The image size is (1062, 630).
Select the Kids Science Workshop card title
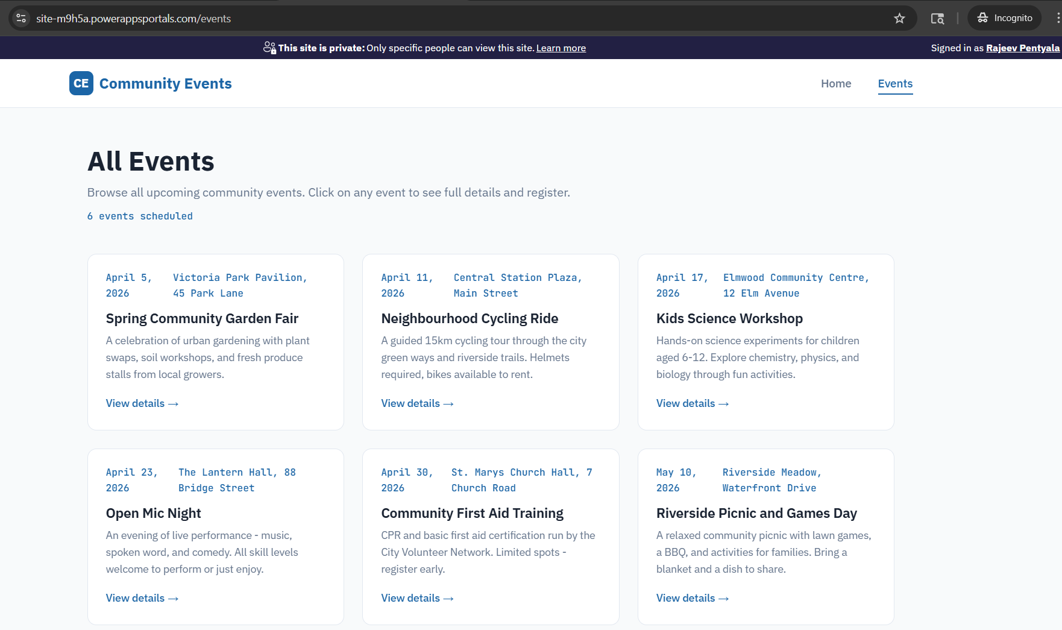pos(729,318)
